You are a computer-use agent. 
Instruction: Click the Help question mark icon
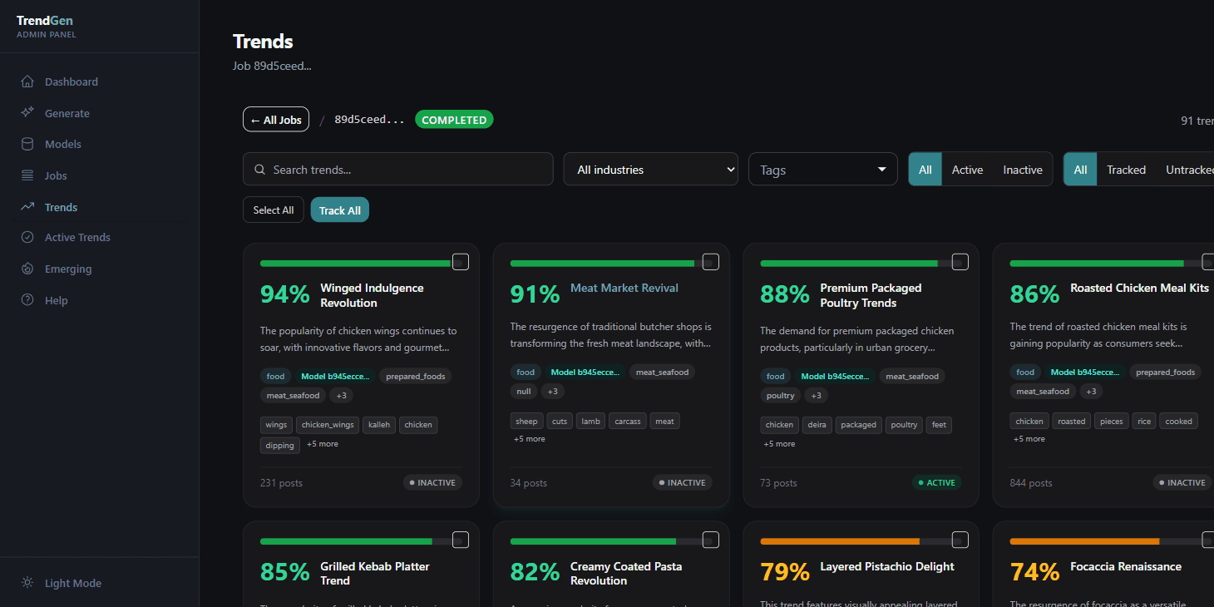click(x=27, y=299)
